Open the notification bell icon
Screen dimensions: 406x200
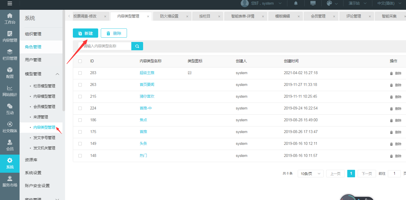coord(296,3)
